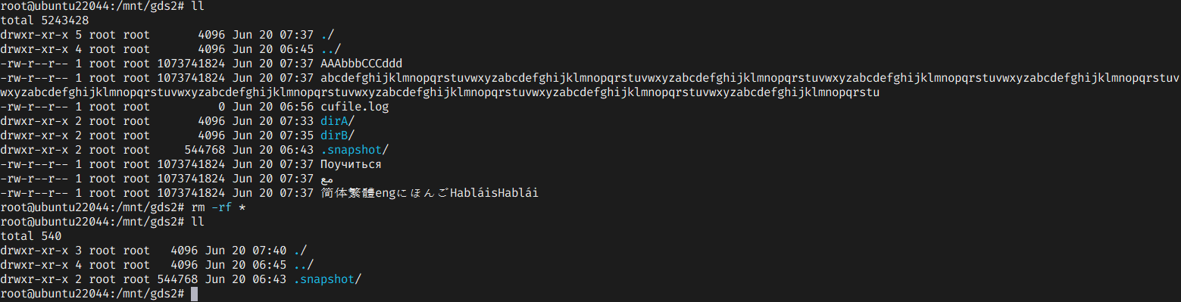The width and height of the screenshot is (1181, 302).
Task: Click the 'total 5243428' line
Action: [x=45, y=20]
